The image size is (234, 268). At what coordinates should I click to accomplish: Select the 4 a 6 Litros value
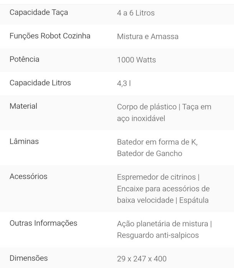(136, 13)
